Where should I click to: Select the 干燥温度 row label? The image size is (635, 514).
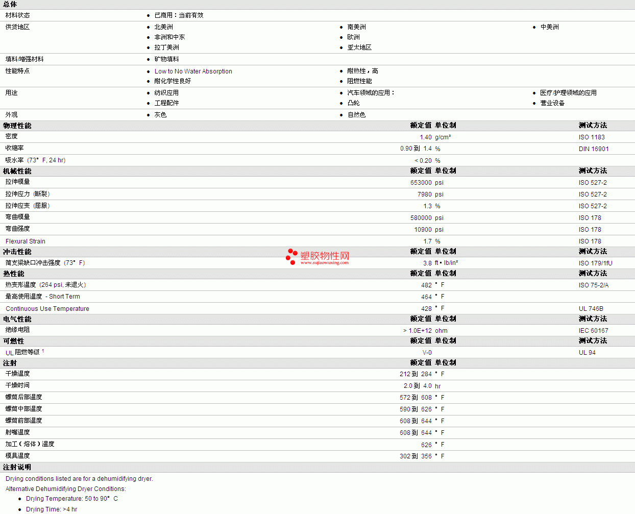tap(17, 374)
